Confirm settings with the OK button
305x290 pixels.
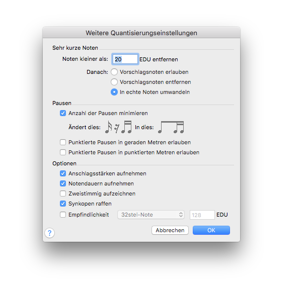click(x=211, y=230)
